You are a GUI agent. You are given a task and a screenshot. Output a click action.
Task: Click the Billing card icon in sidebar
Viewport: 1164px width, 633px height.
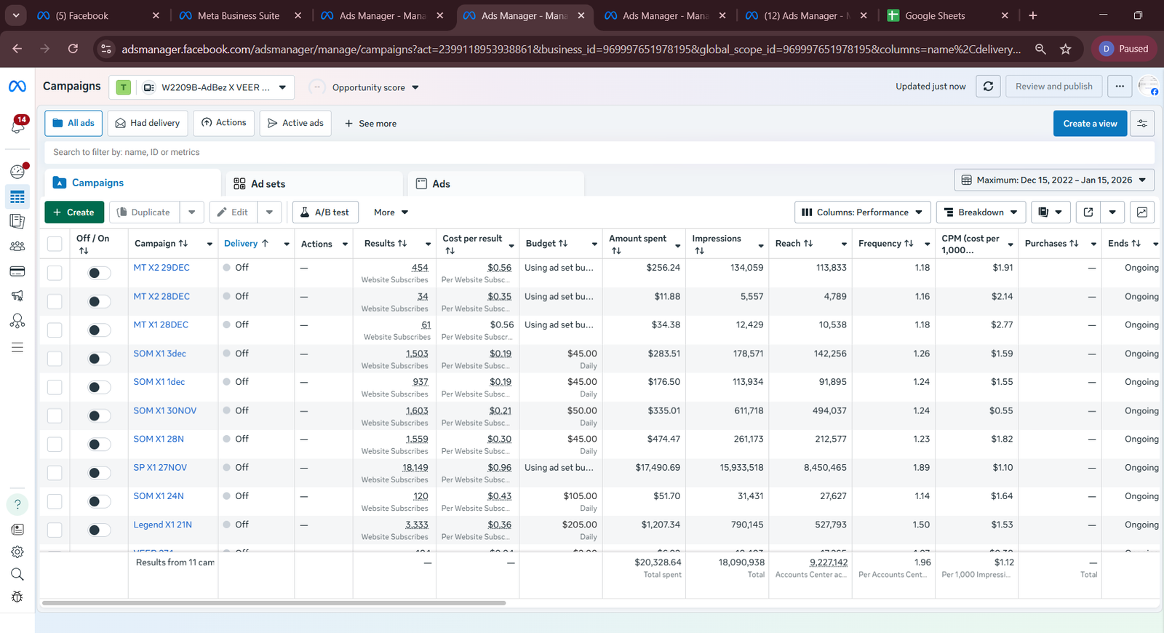click(17, 271)
